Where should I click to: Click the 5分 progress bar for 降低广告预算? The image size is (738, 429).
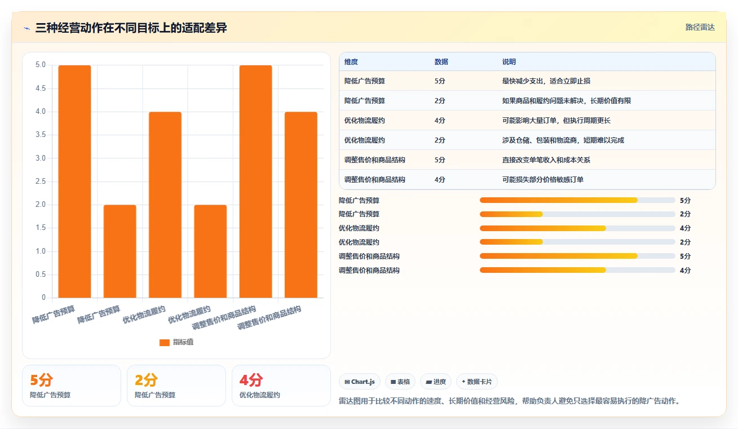click(577, 200)
